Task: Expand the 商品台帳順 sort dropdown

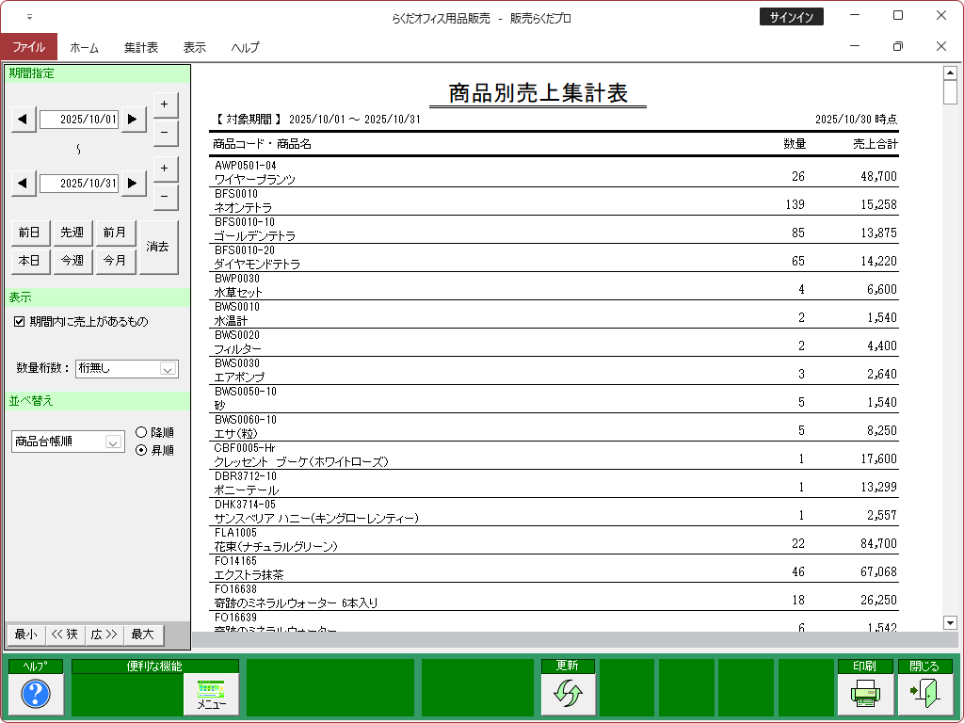Action: [x=113, y=442]
